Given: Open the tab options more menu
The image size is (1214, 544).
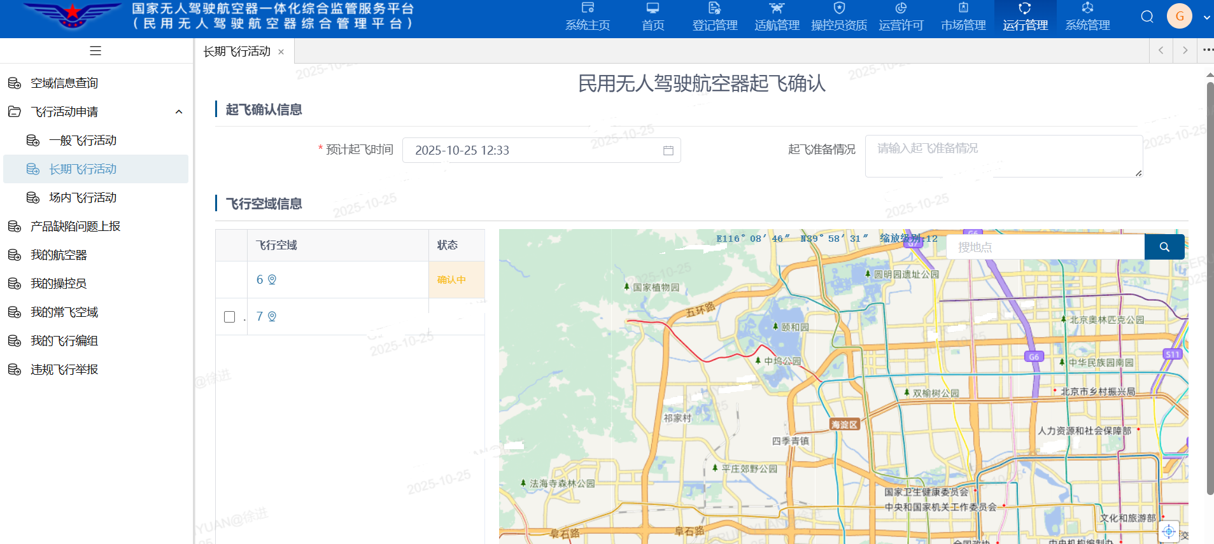Looking at the screenshot, I should pyautogui.click(x=1207, y=50).
